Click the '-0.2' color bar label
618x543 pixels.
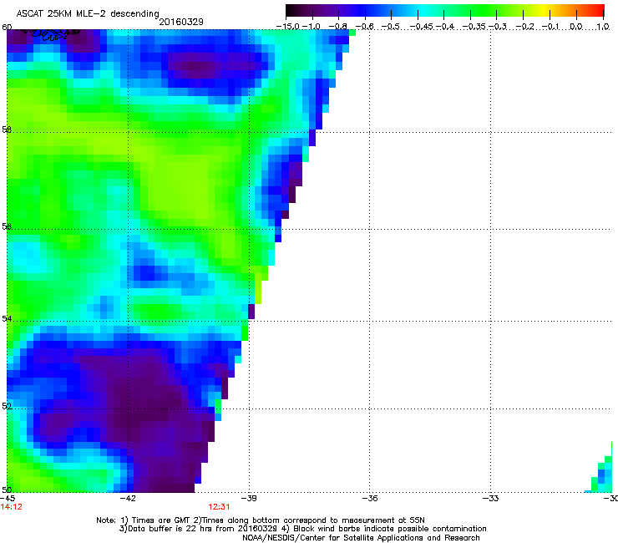(x=524, y=27)
